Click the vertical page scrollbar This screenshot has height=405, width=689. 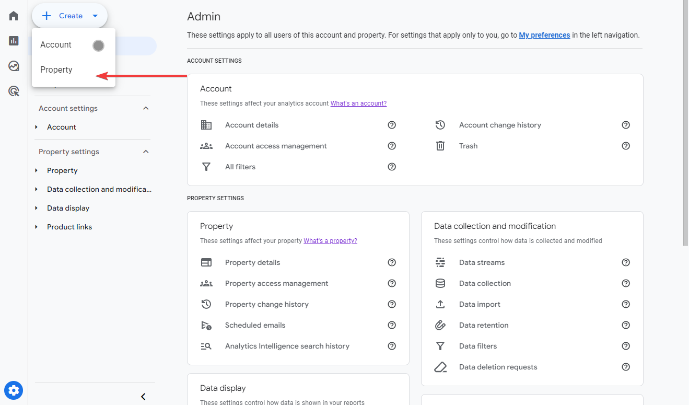point(685,123)
